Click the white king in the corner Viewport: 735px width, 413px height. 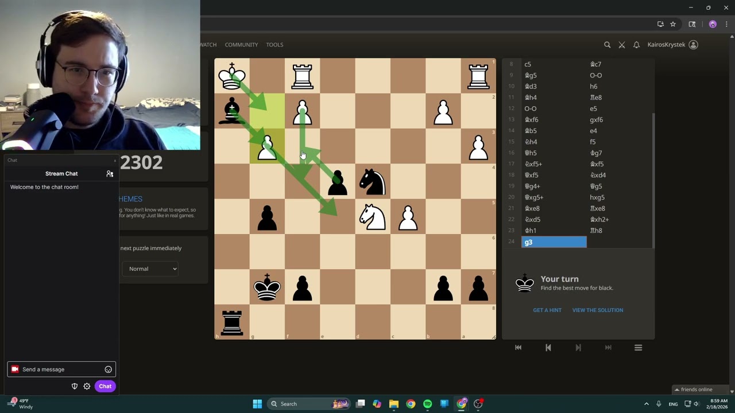point(232,76)
